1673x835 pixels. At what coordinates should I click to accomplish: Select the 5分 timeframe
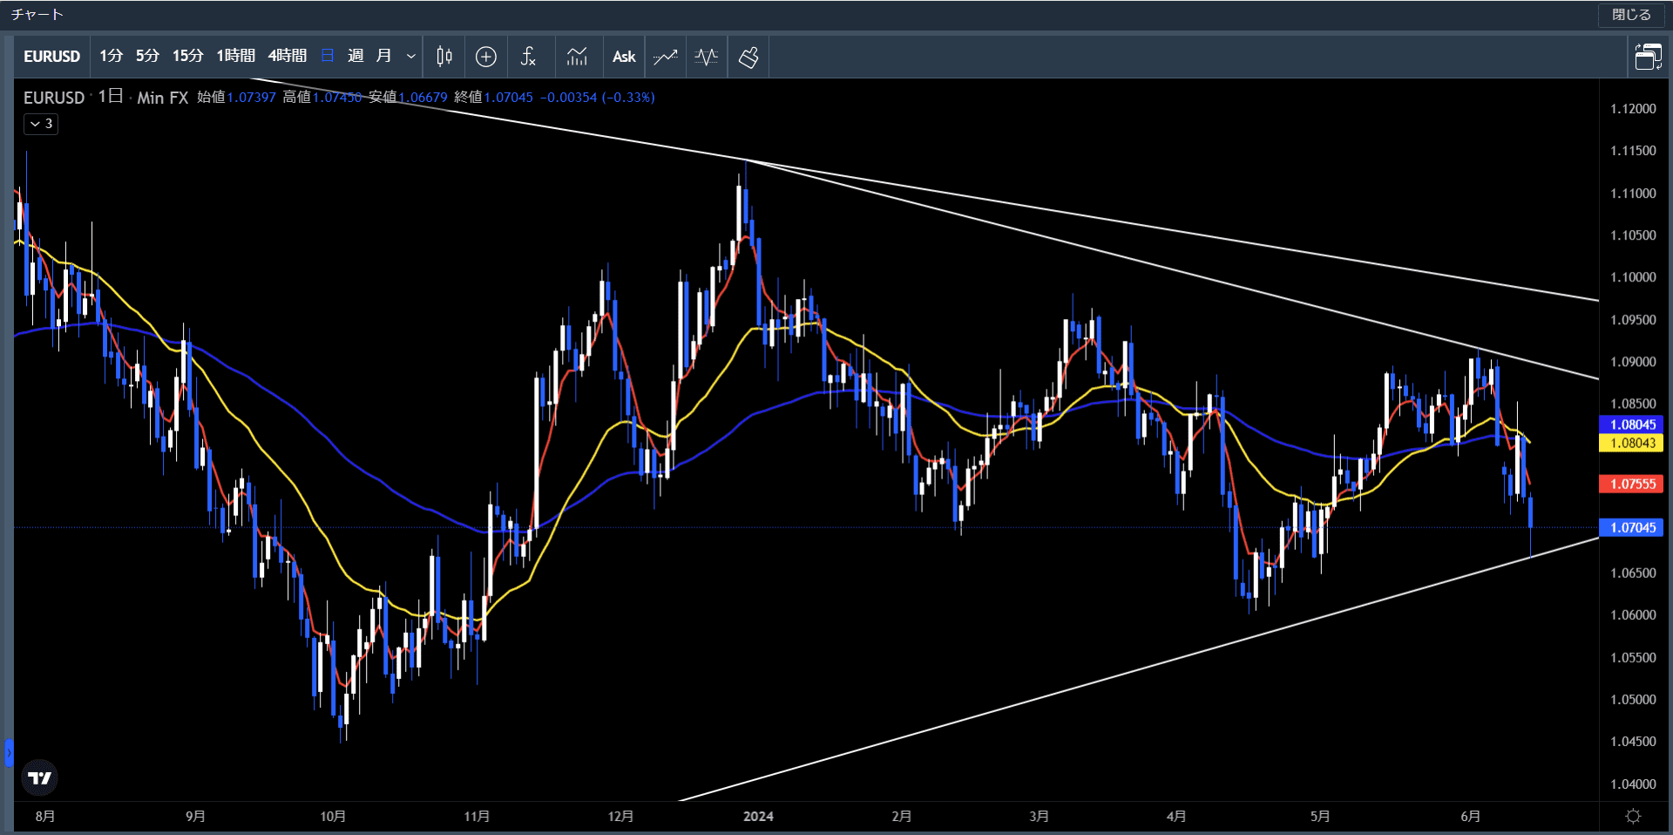pos(147,57)
